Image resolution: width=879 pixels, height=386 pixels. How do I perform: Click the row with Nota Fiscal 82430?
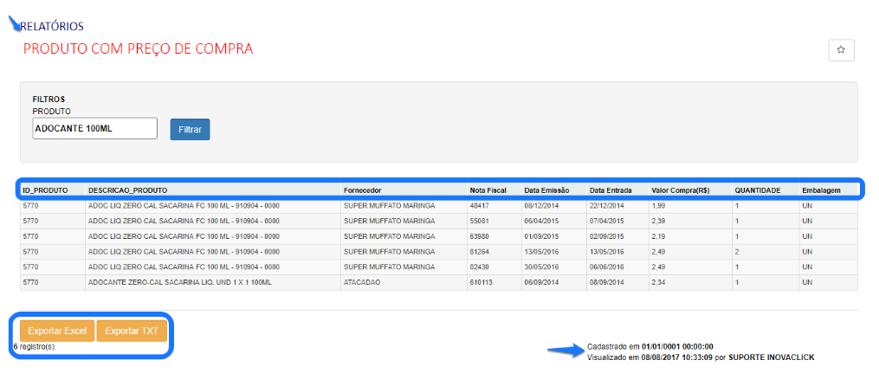[481, 267]
